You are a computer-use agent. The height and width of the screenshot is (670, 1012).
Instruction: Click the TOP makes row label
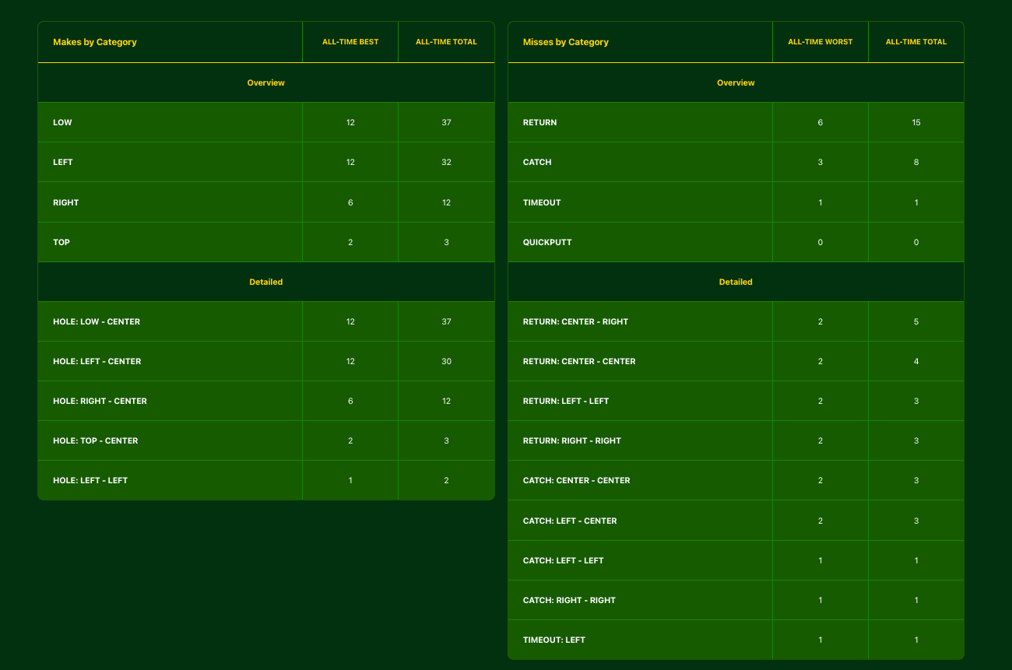(x=61, y=242)
